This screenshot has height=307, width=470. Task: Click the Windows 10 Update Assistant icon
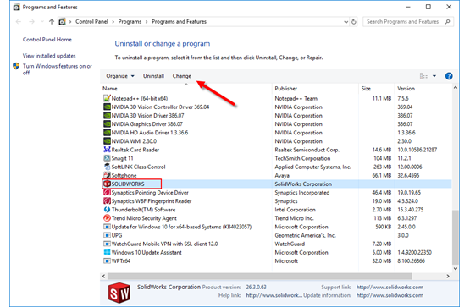107,252
